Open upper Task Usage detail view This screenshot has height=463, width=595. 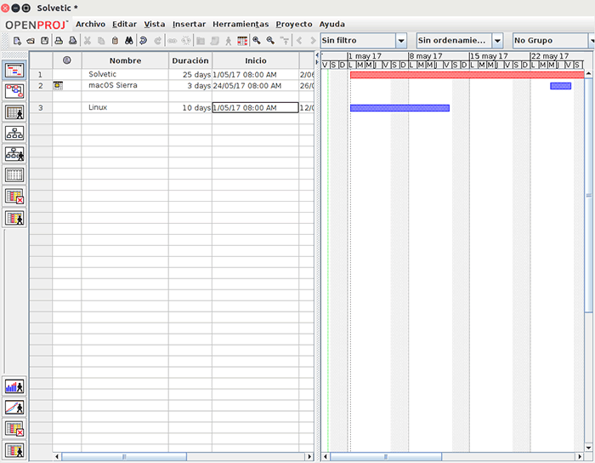click(x=14, y=197)
